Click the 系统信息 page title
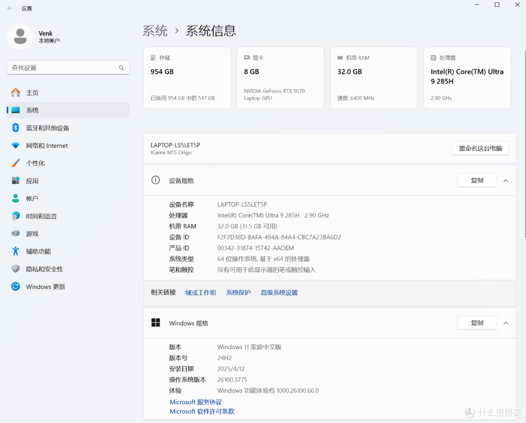The image size is (526, 423). 211,31
